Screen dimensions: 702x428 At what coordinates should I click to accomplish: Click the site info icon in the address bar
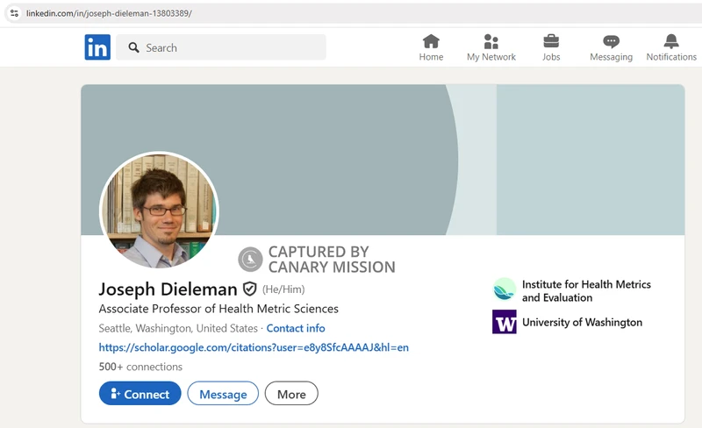[x=14, y=13]
